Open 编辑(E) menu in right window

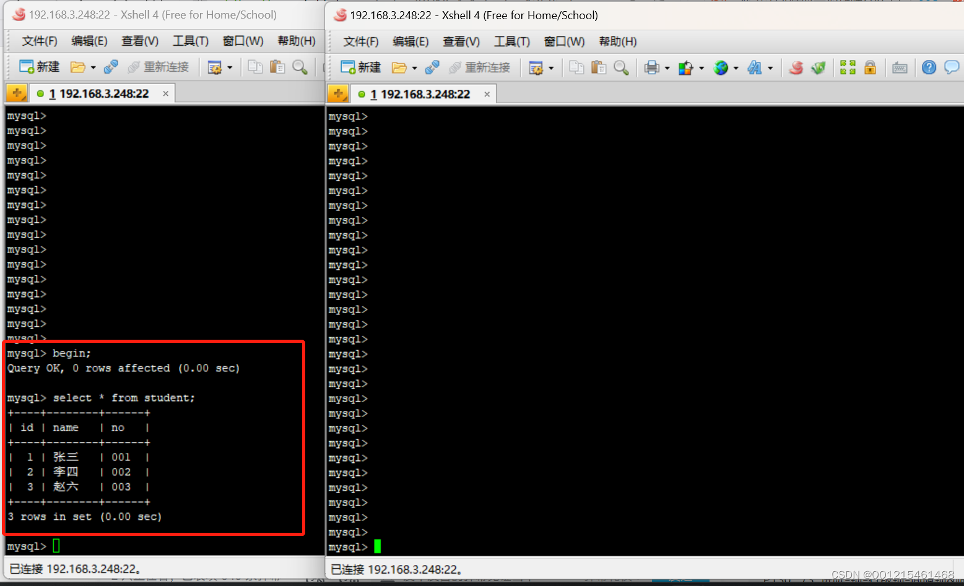click(x=410, y=41)
